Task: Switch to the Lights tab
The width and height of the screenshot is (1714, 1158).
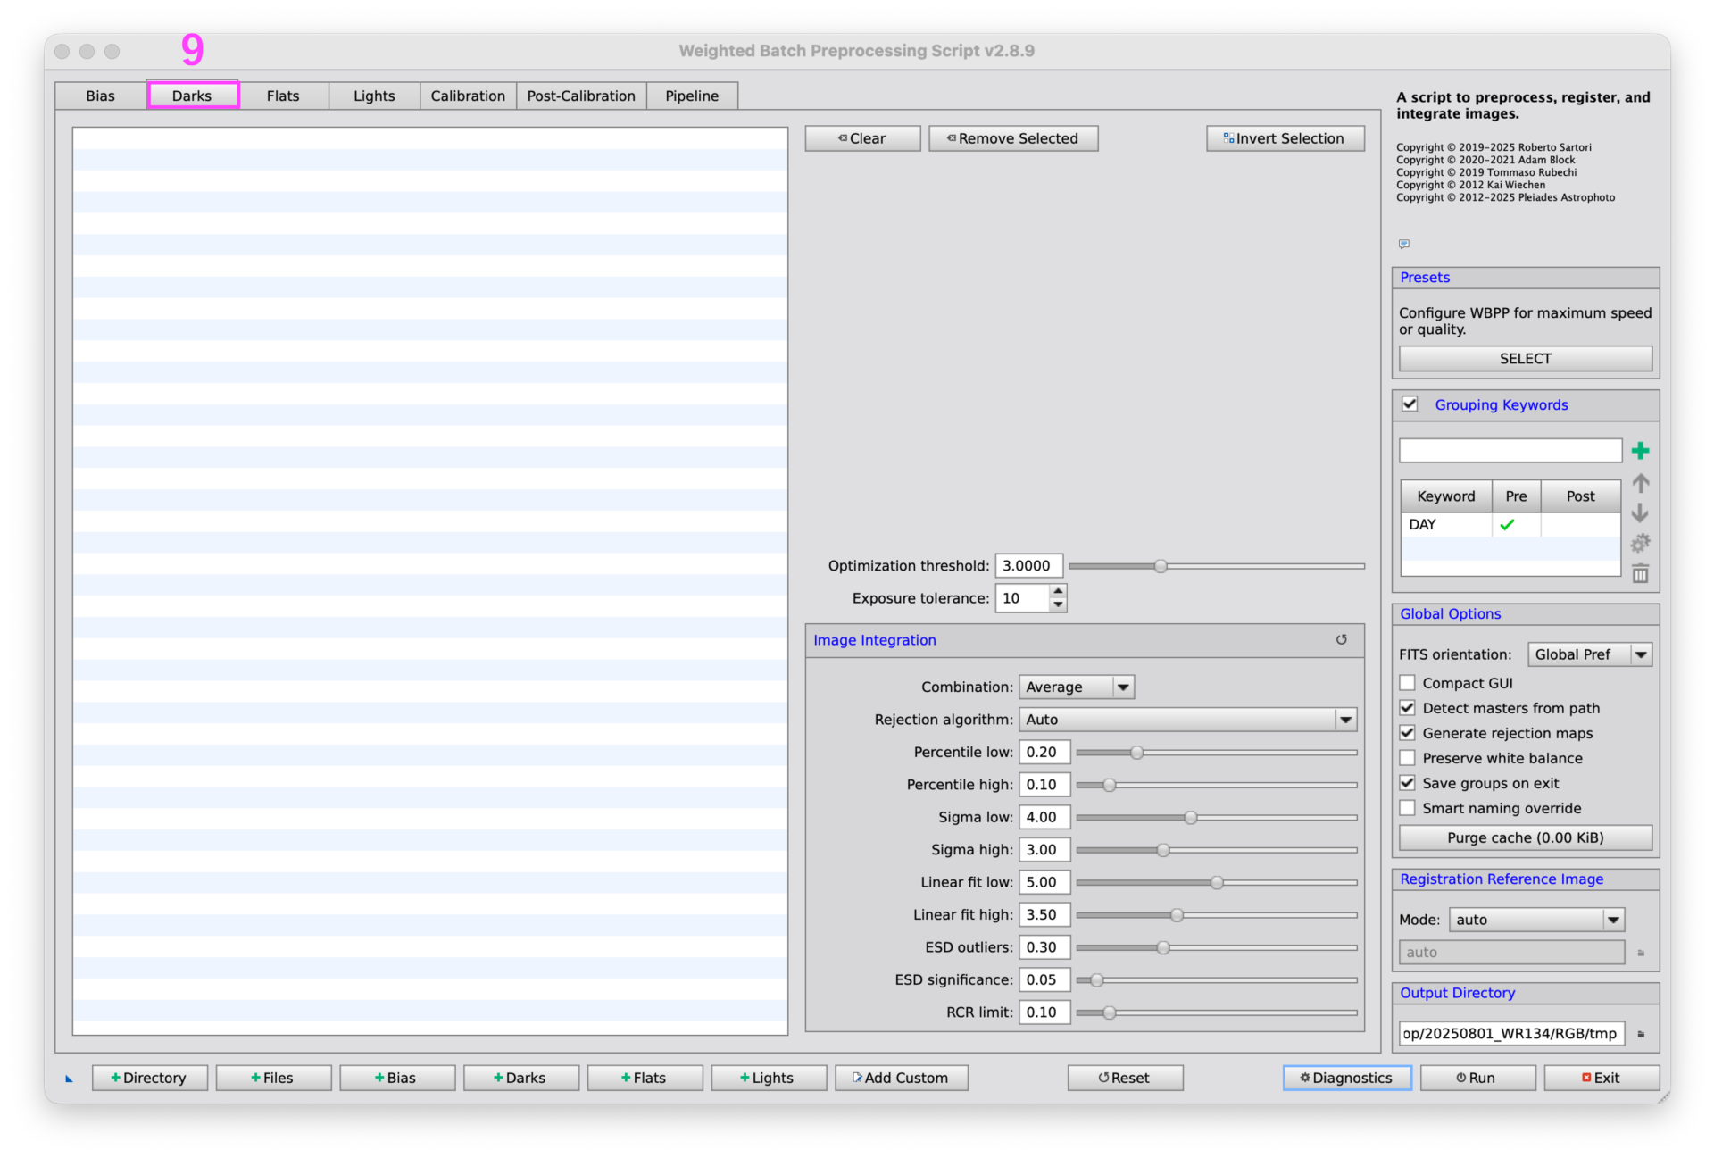Action: pos(373,96)
